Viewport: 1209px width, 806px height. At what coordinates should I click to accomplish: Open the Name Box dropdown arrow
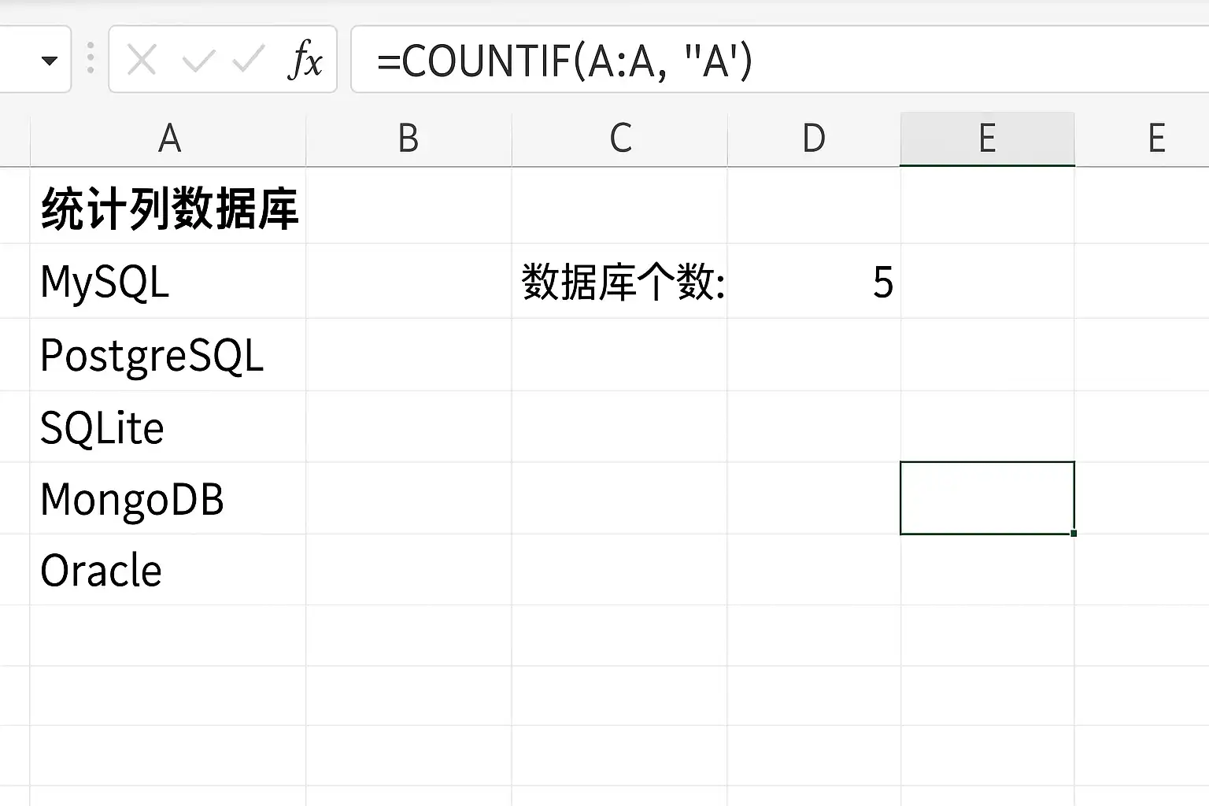click(x=50, y=61)
